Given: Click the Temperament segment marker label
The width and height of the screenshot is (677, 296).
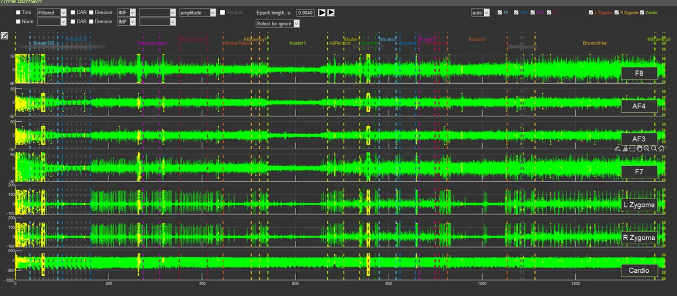Looking at the screenshot, I should [152, 43].
